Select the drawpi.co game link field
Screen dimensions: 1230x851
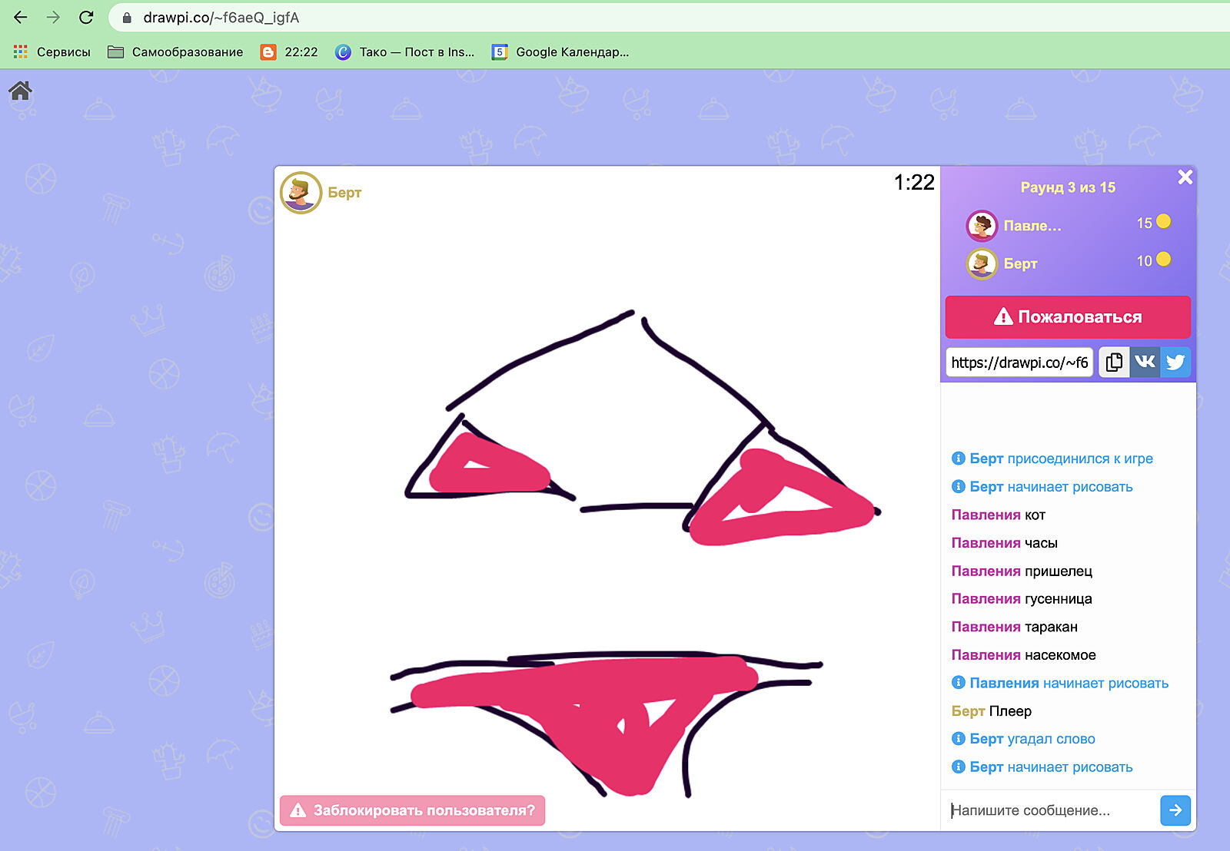click(x=1019, y=363)
